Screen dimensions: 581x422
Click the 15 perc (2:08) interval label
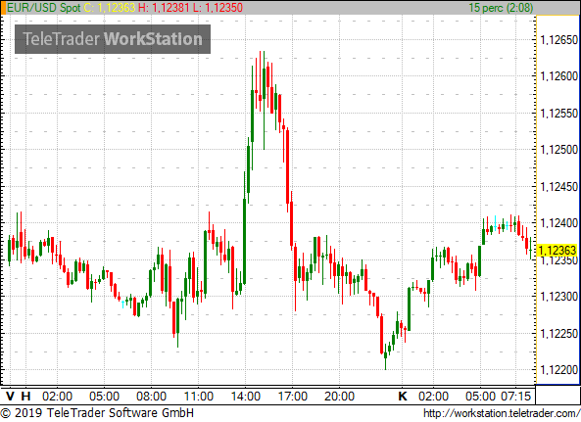point(501,8)
